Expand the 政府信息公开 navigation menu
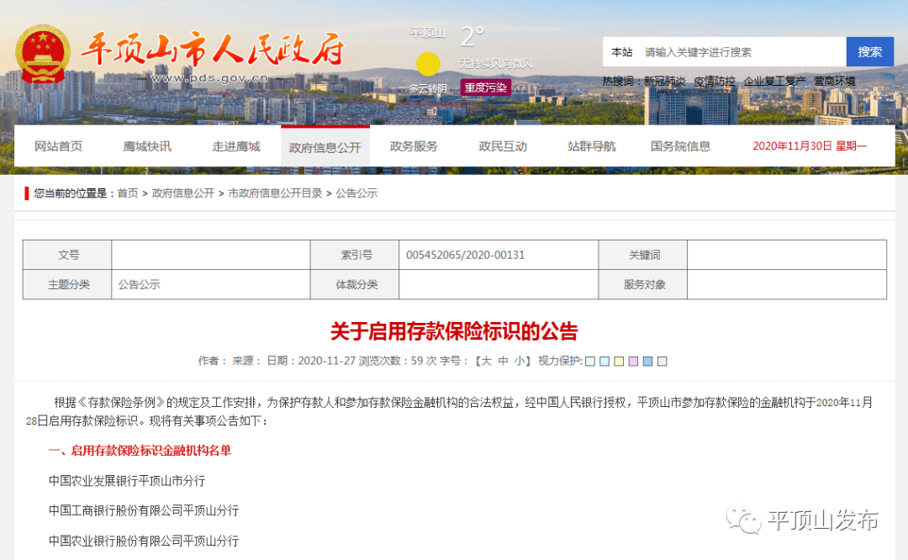The image size is (908, 560). click(x=325, y=145)
